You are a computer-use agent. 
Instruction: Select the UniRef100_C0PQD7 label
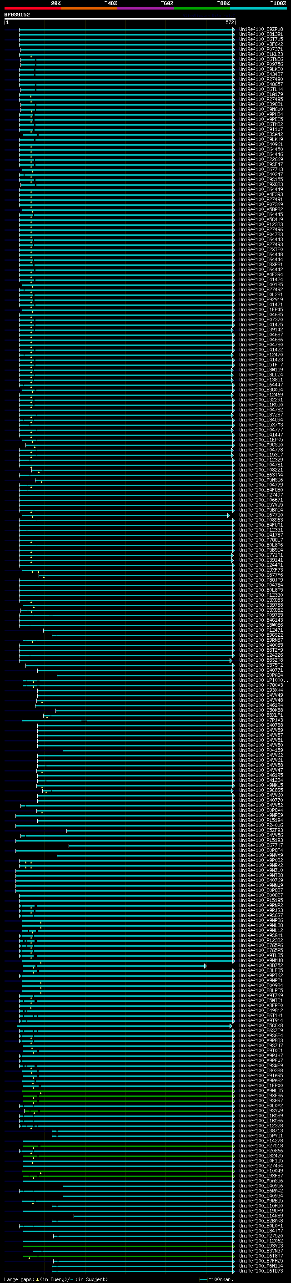click(261, 891)
